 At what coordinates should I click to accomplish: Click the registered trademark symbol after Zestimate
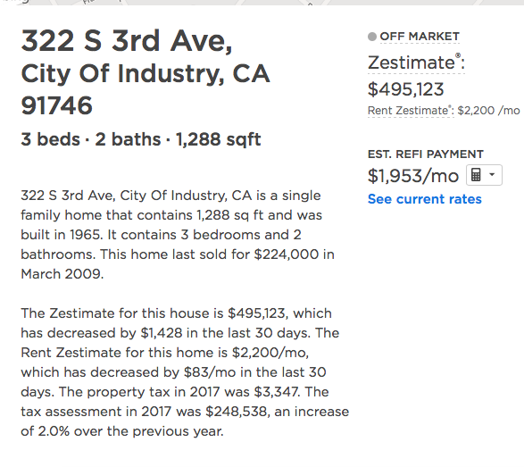[x=458, y=55]
